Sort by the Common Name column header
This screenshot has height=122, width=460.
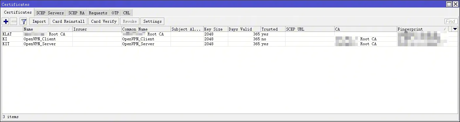pyautogui.click(x=146, y=29)
